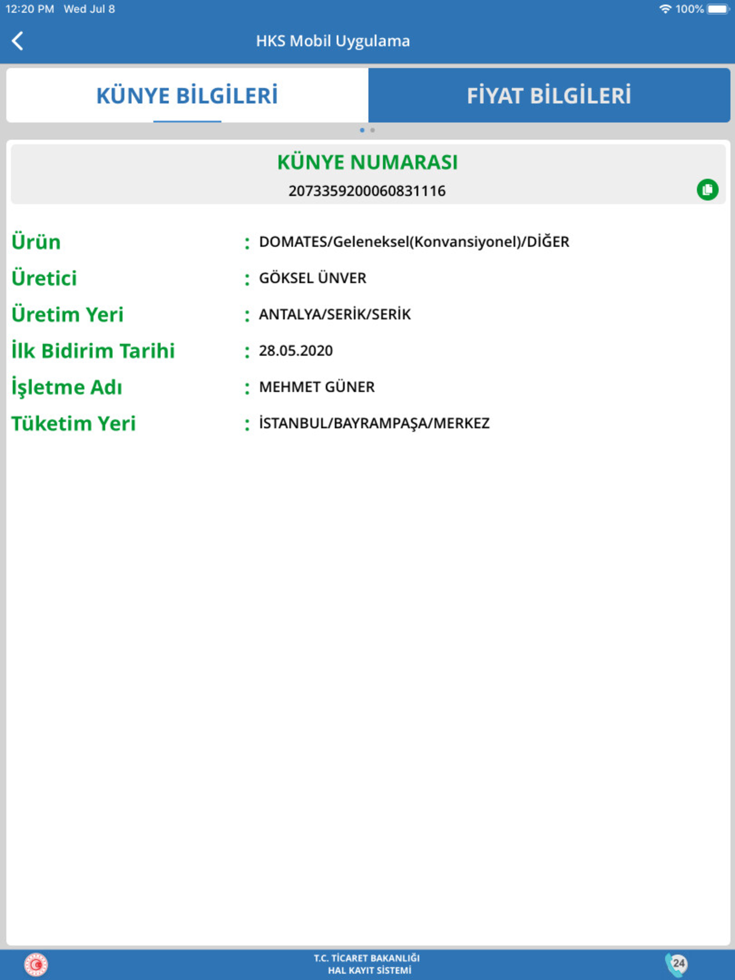The height and width of the screenshot is (980, 735).
Task: Tap the date 28.05.2020
Action: tap(296, 351)
